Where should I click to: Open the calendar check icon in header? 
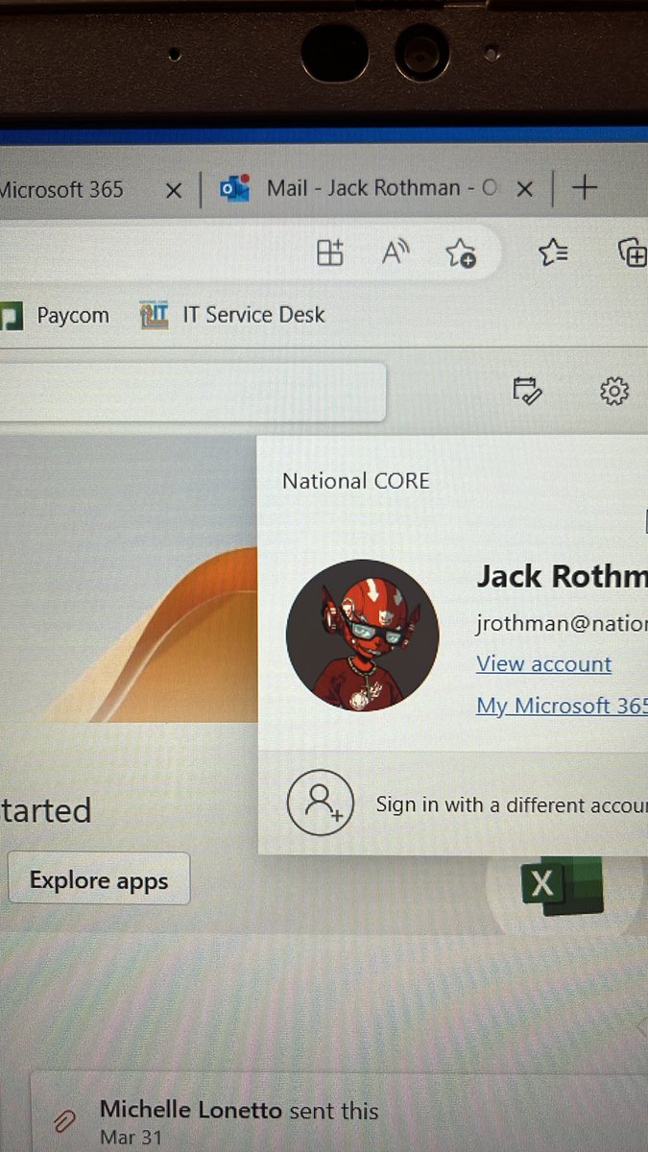coord(527,391)
